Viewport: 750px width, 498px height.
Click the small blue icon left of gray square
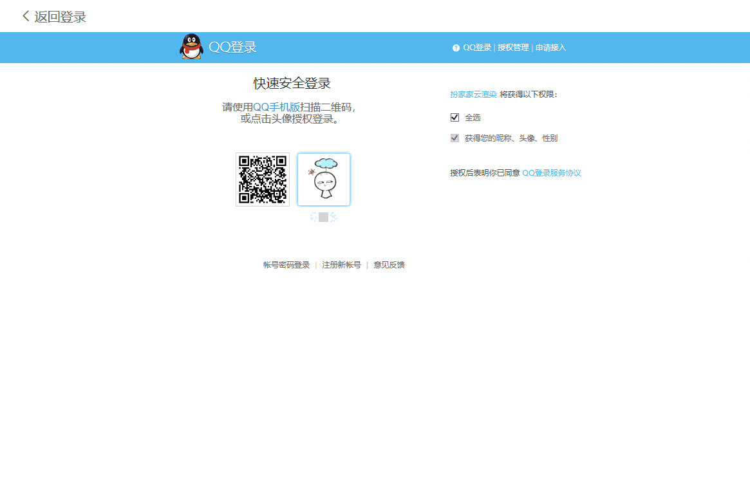tap(314, 217)
